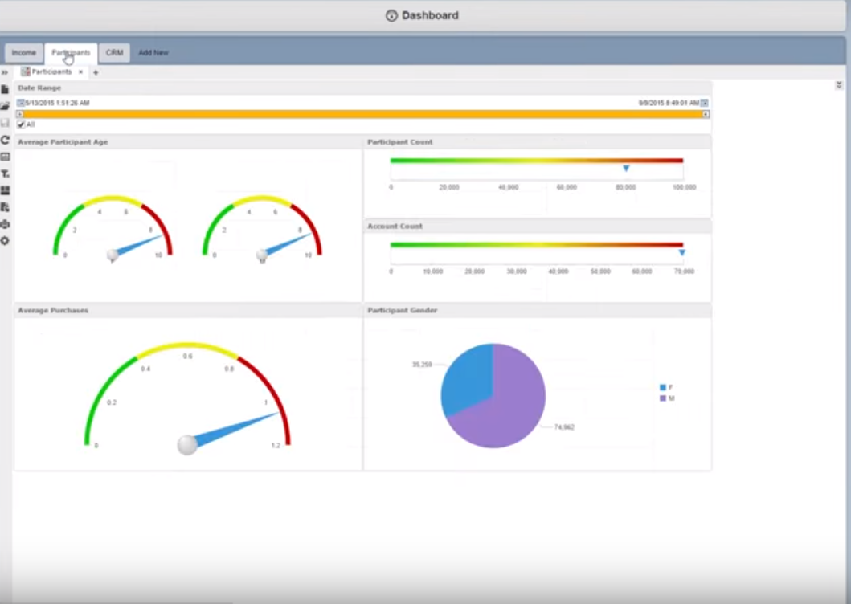Click the Add New button
Image resolution: width=851 pixels, height=604 pixels.
coord(153,53)
